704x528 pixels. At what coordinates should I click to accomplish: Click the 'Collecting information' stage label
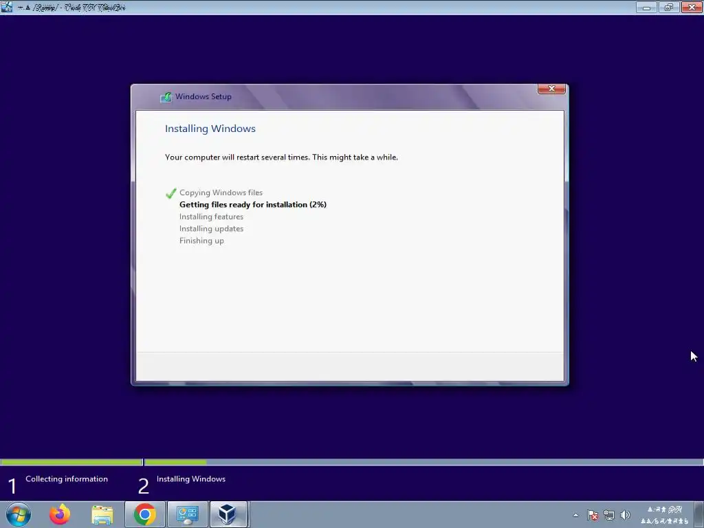tap(67, 479)
